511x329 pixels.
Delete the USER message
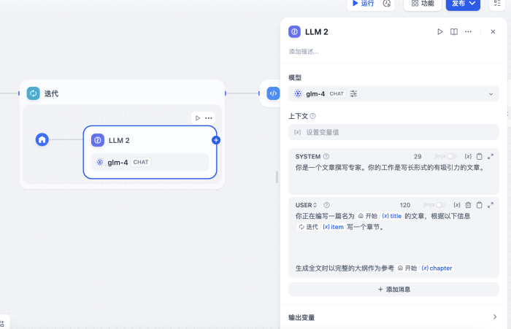(x=468, y=205)
